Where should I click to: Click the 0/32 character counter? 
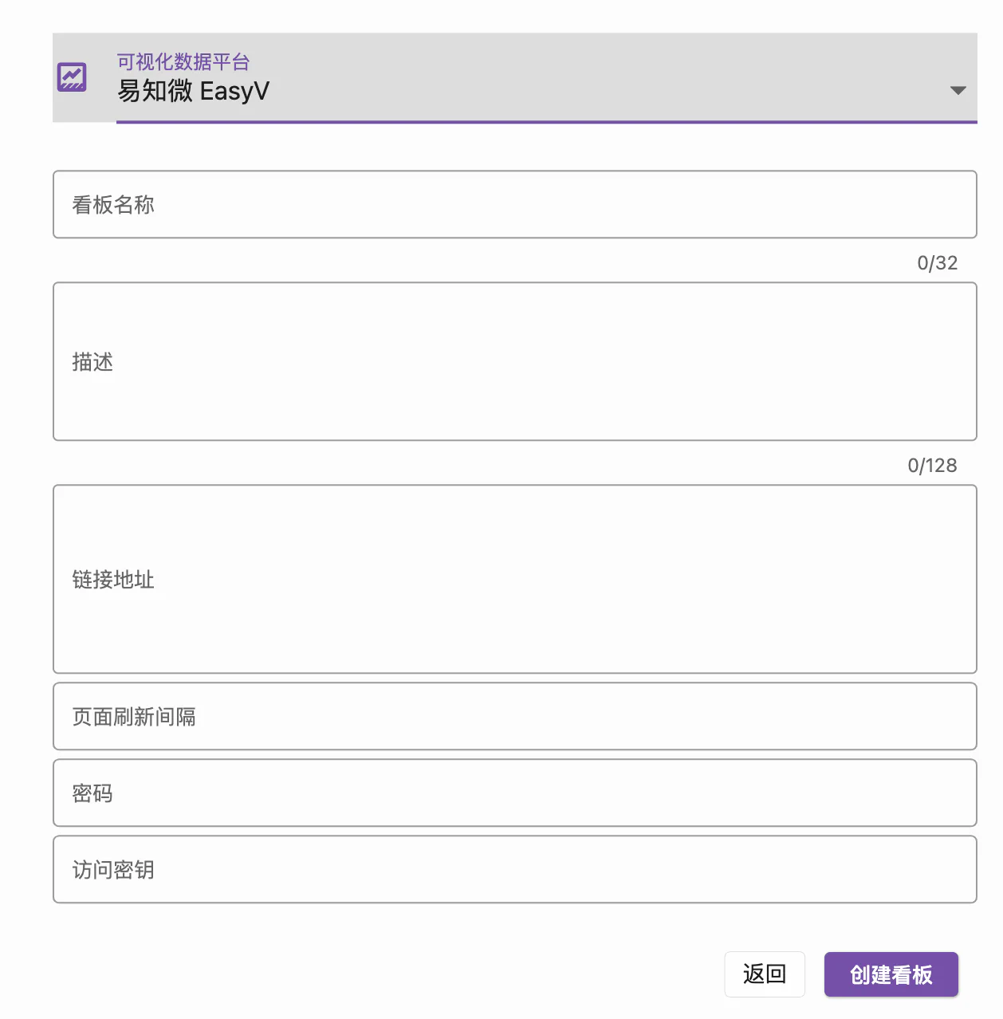coord(937,263)
